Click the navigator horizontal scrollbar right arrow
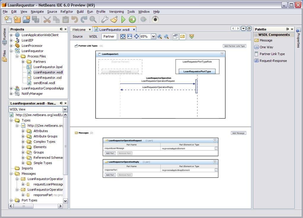The image size is (303, 218). click(x=60, y=206)
